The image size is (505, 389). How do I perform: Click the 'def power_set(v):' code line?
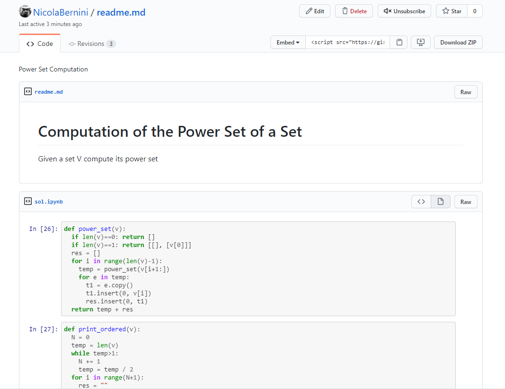coord(95,229)
